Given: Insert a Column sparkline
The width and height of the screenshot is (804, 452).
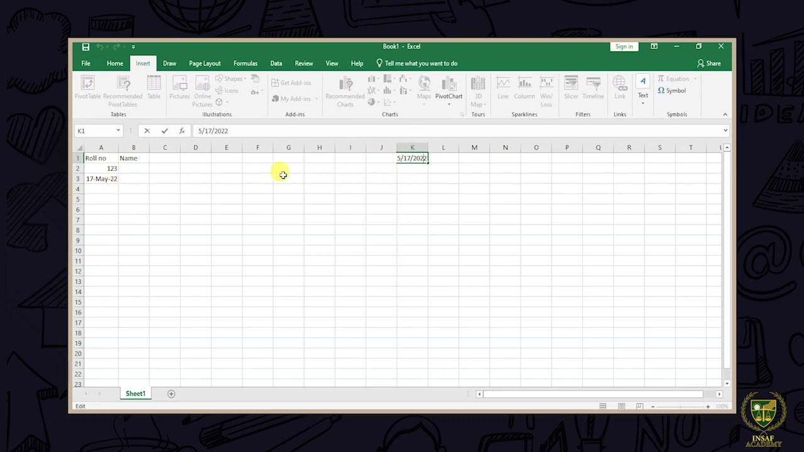Looking at the screenshot, I should pyautogui.click(x=524, y=88).
